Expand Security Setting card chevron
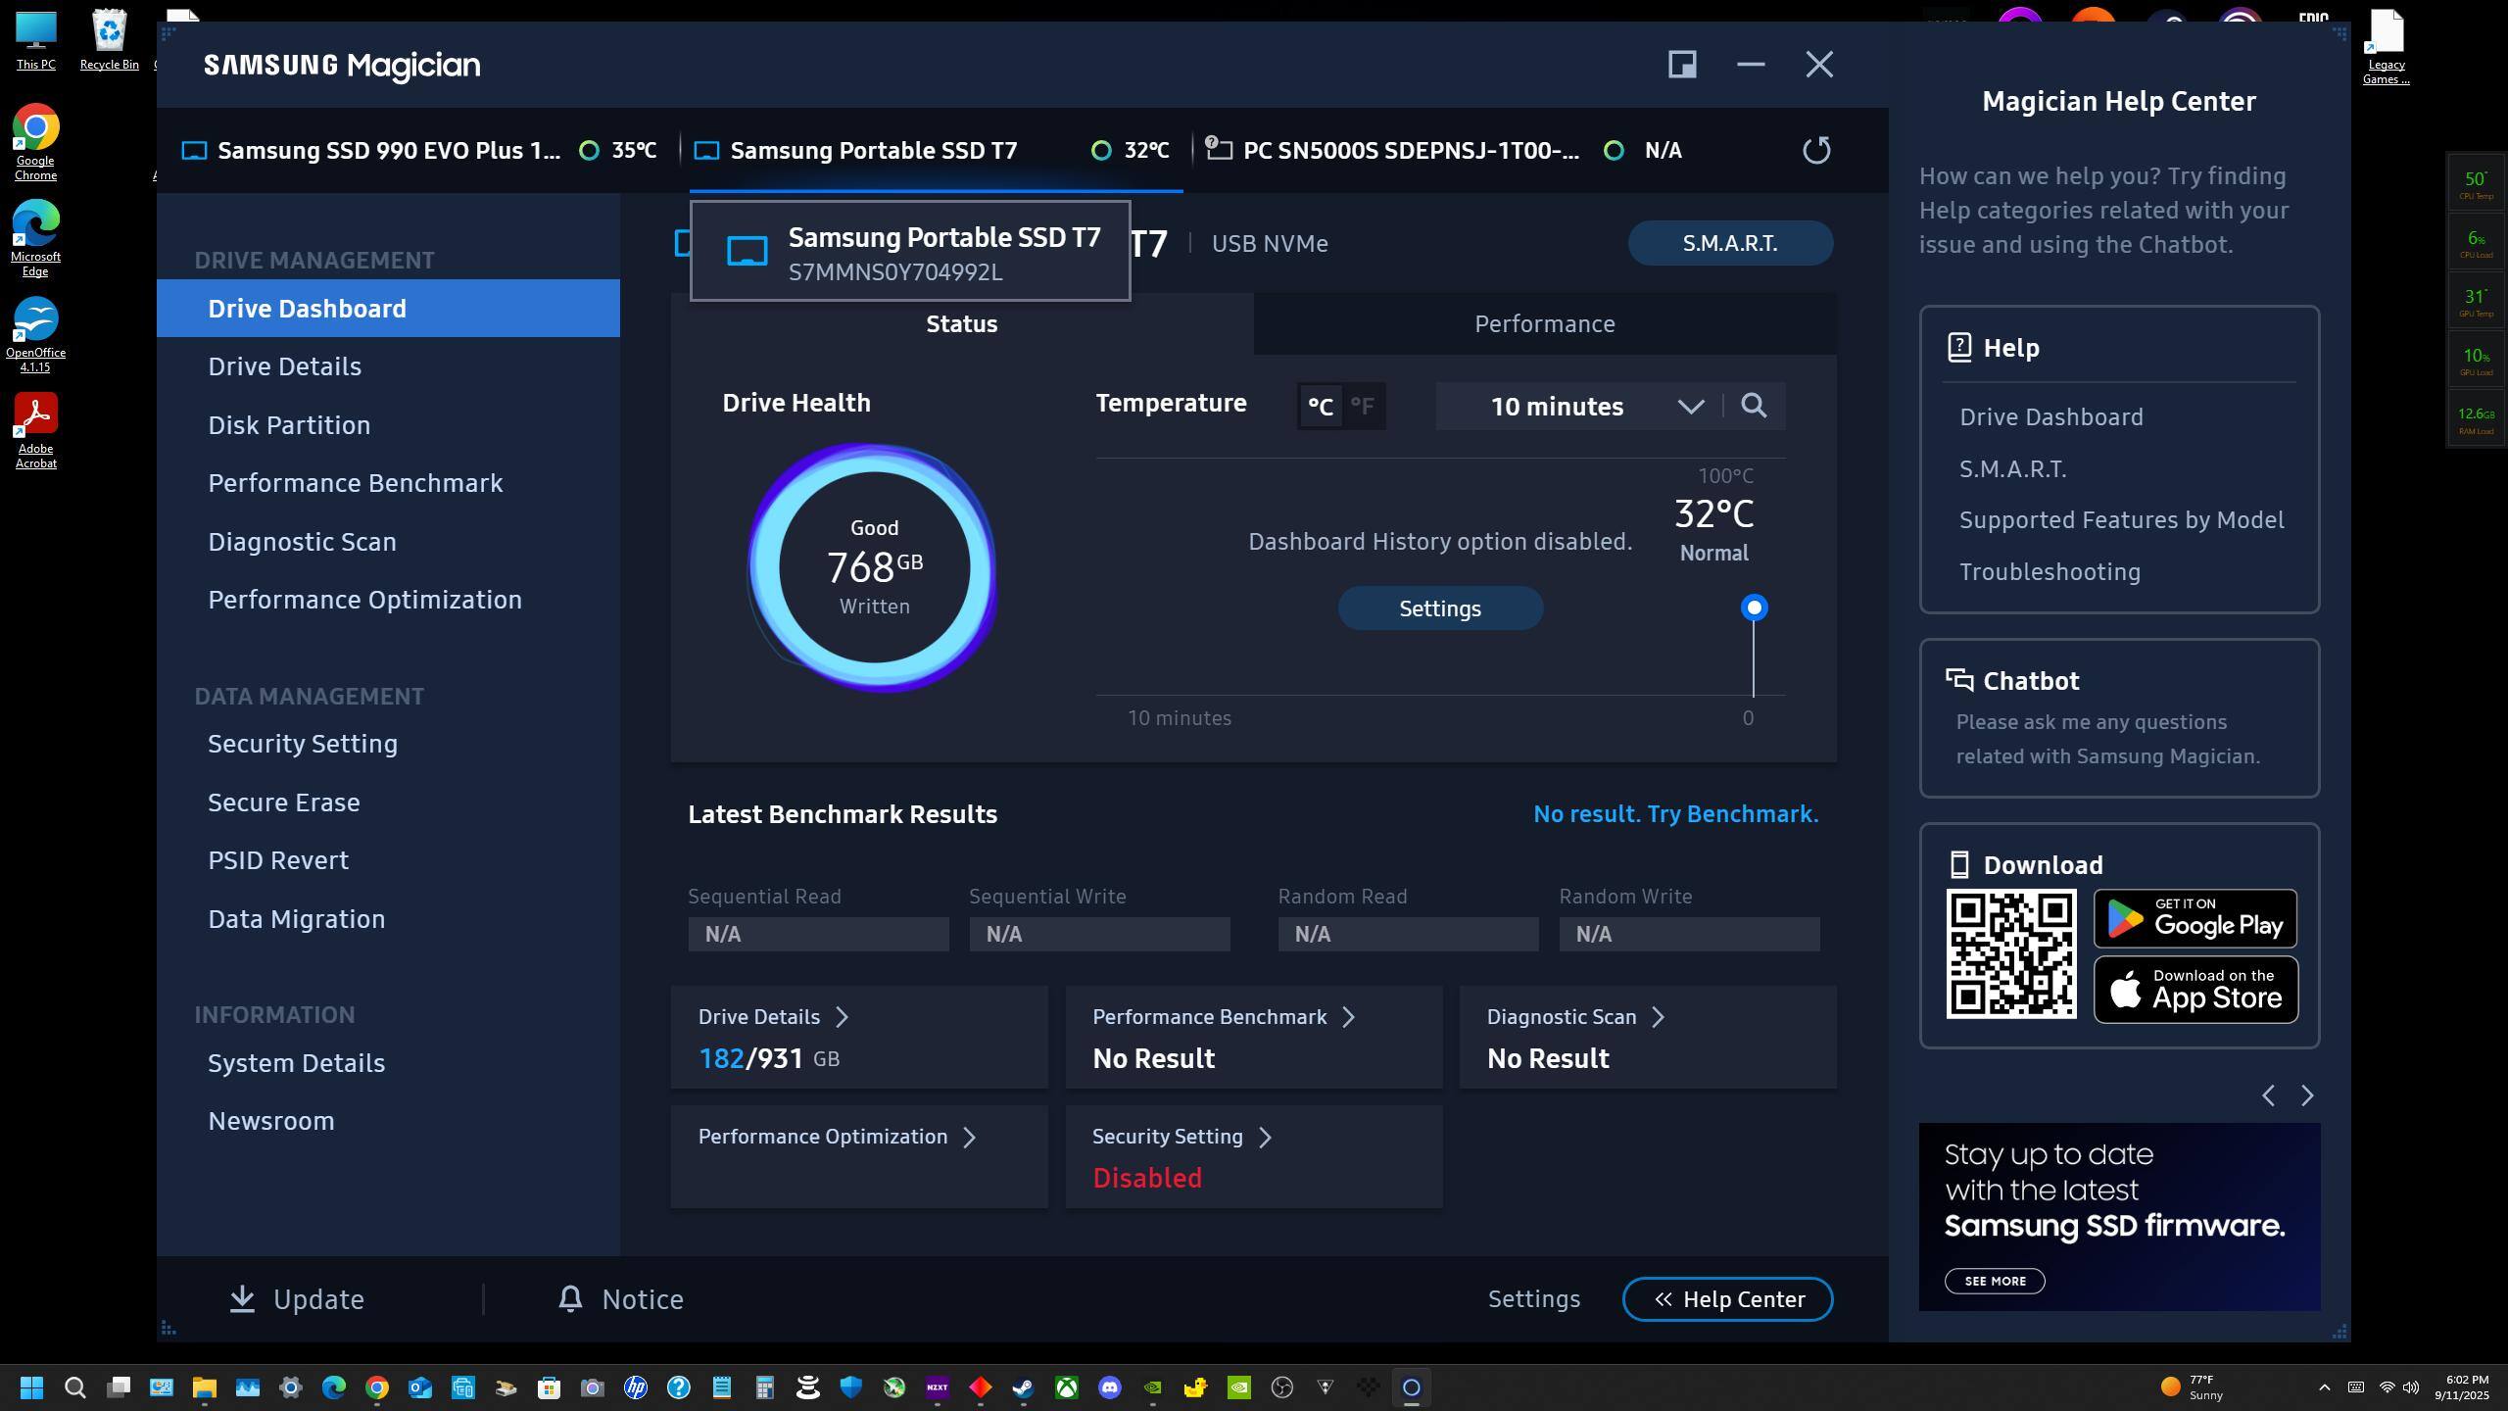Image resolution: width=2508 pixels, height=1411 pixels. [x=1265, y=1137]
